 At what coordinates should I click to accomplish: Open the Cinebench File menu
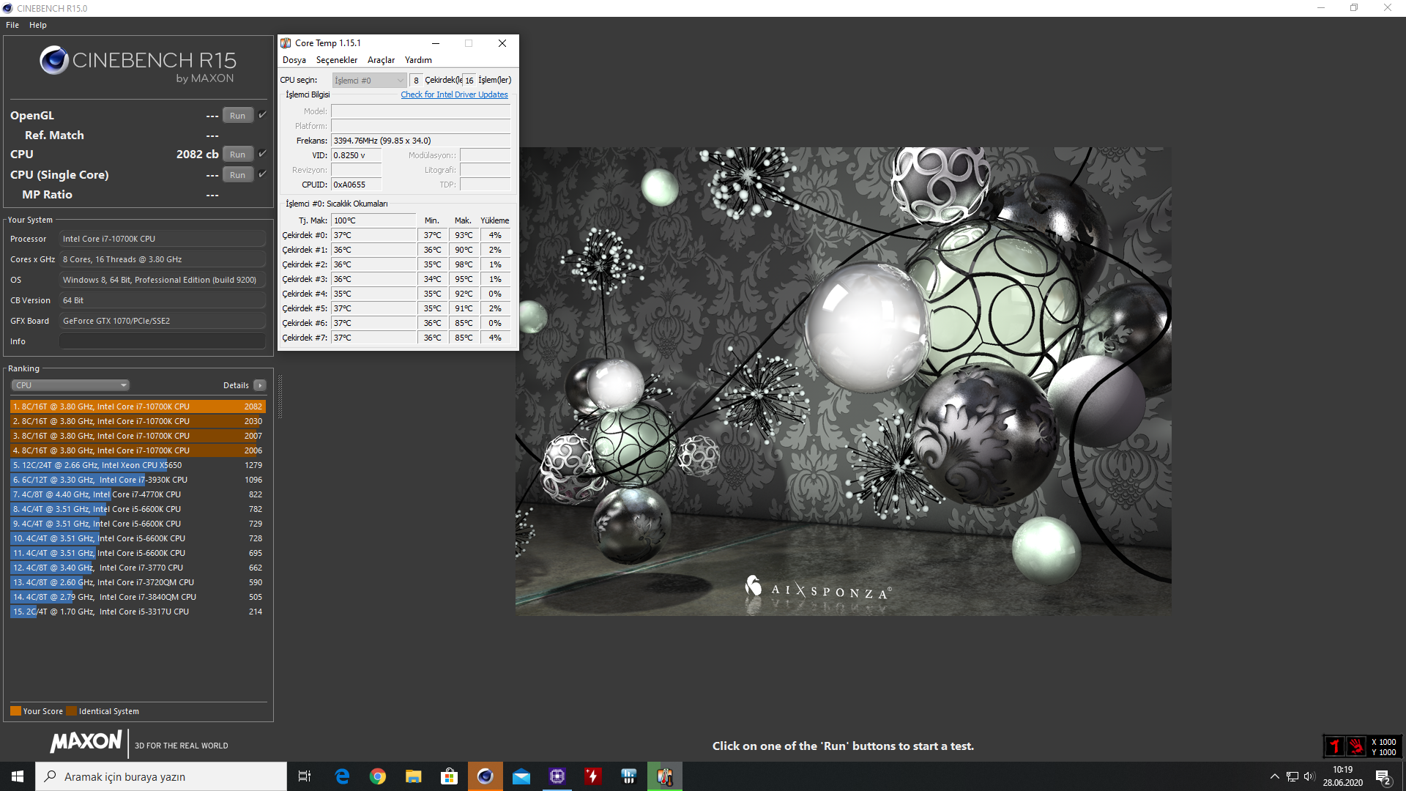pyautogui.click(x=12, y=25)
